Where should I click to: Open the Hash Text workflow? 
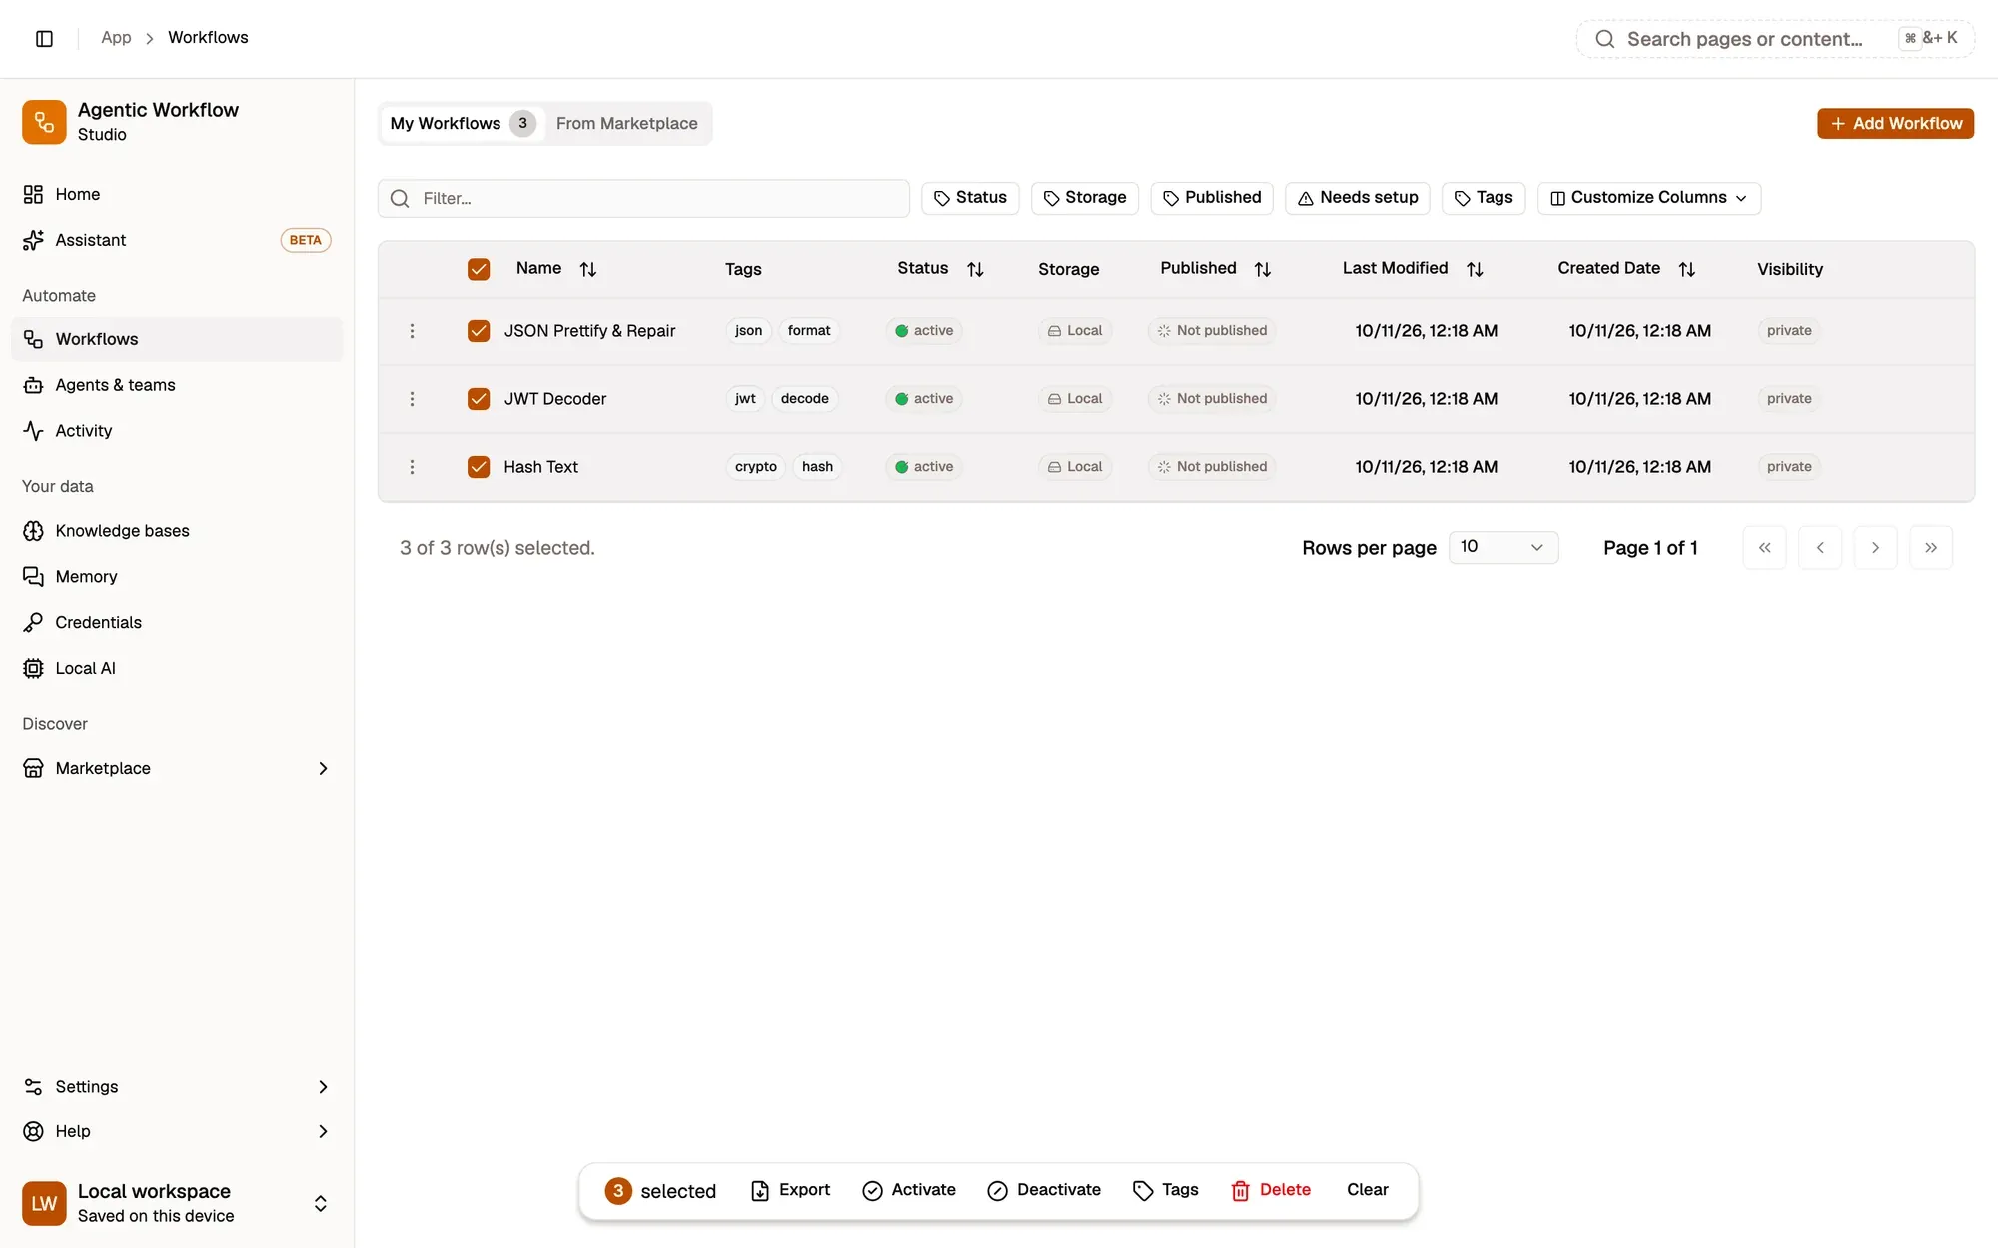tap(541, 467)
